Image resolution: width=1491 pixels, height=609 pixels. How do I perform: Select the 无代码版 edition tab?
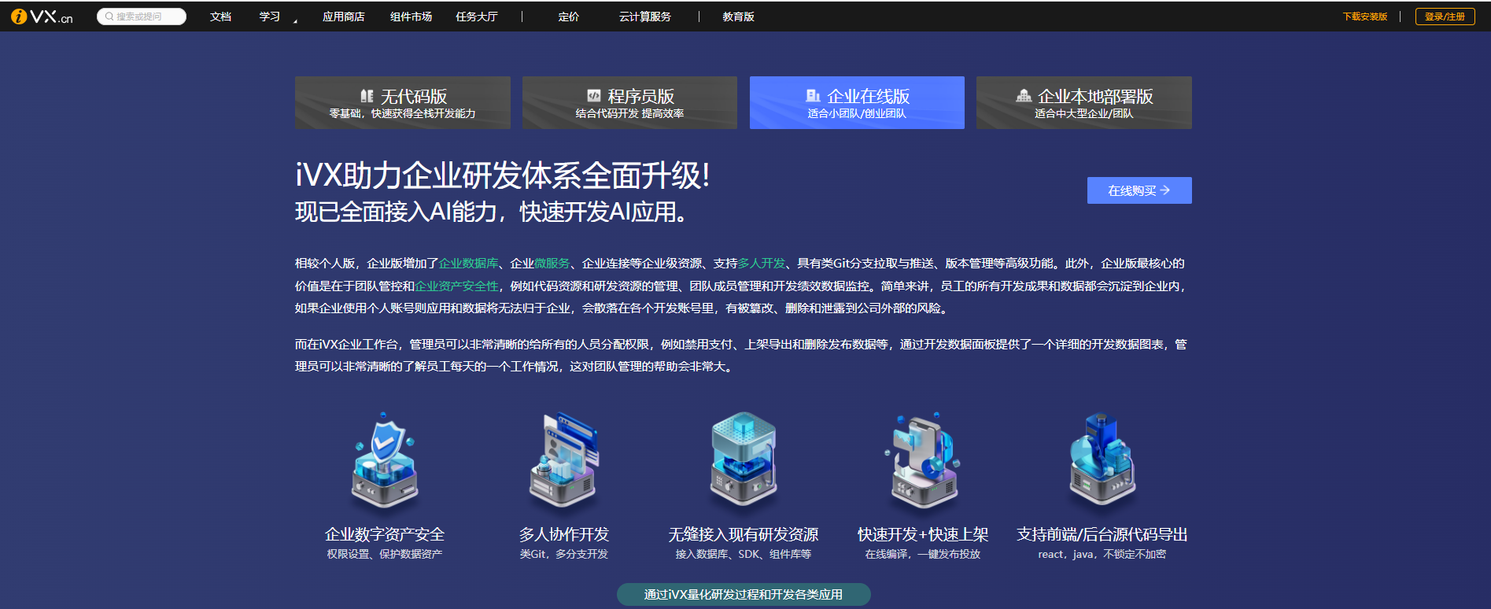[403, 102]
